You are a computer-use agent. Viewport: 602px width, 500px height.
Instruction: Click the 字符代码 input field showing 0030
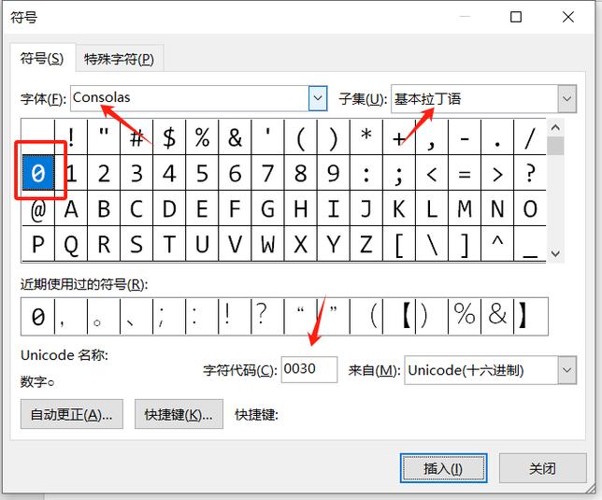coord(309,369)
